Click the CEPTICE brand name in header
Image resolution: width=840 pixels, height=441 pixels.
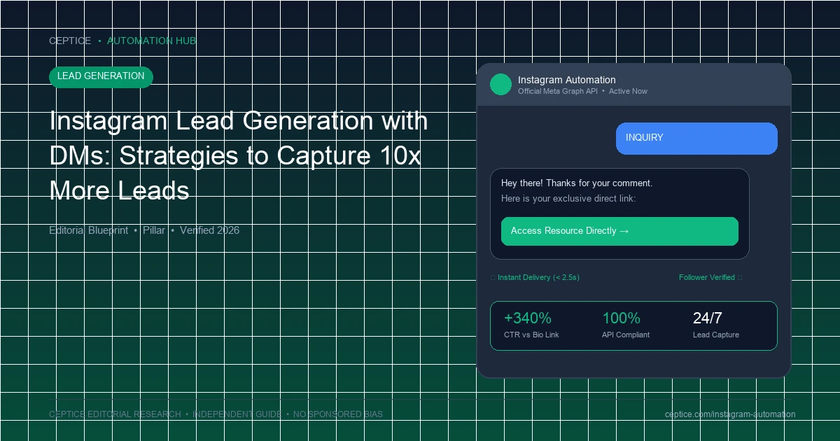70,41
